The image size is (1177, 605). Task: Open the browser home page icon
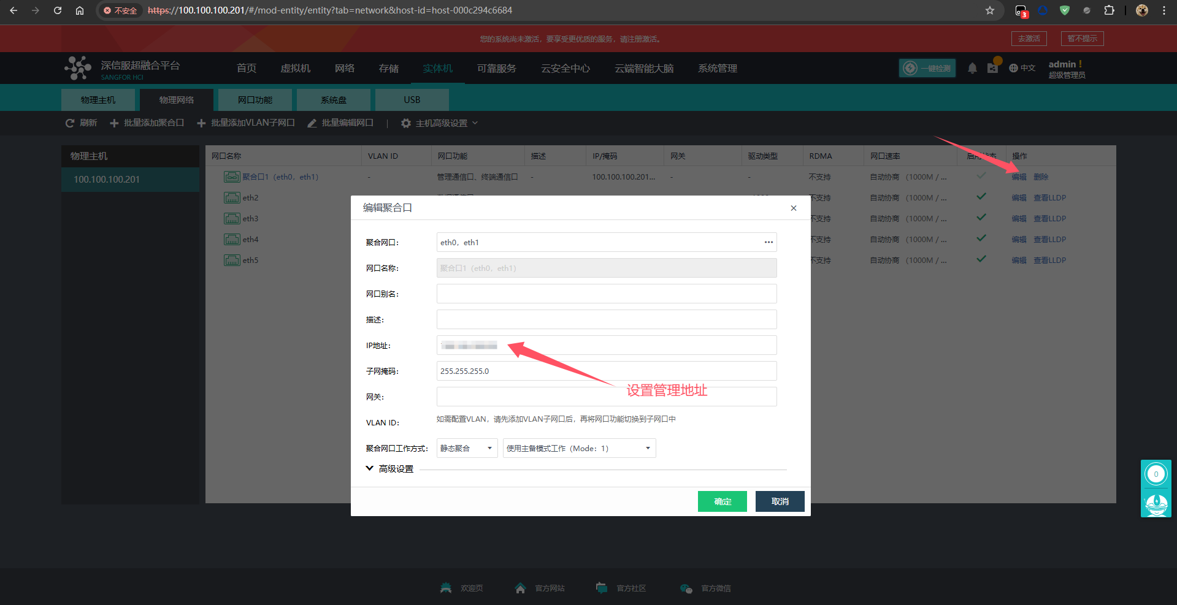click(x=80, y=10)
